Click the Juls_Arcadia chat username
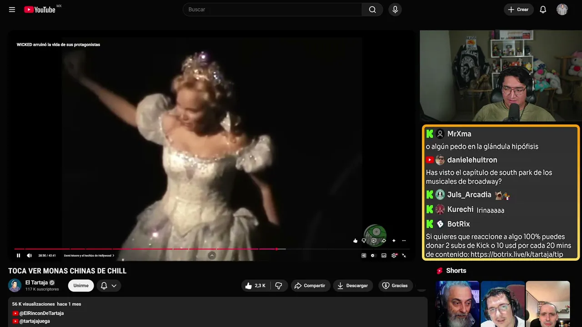The height and width of the screenshot is (327, 582). click(469, 195)
